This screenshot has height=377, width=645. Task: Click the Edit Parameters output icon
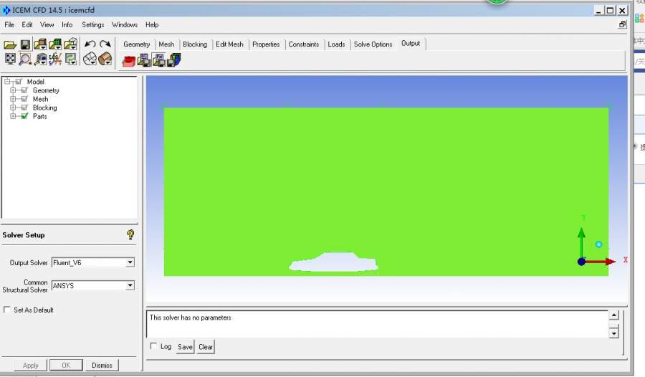tap(159, 60)
